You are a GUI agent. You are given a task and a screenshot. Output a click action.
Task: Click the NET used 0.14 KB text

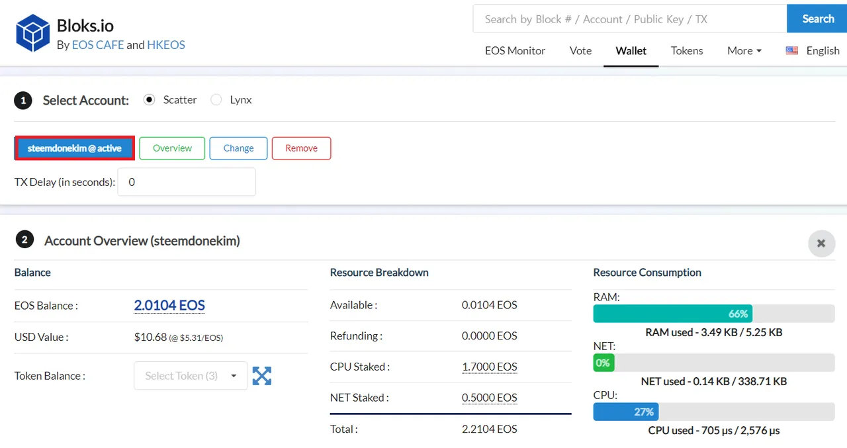714,381
